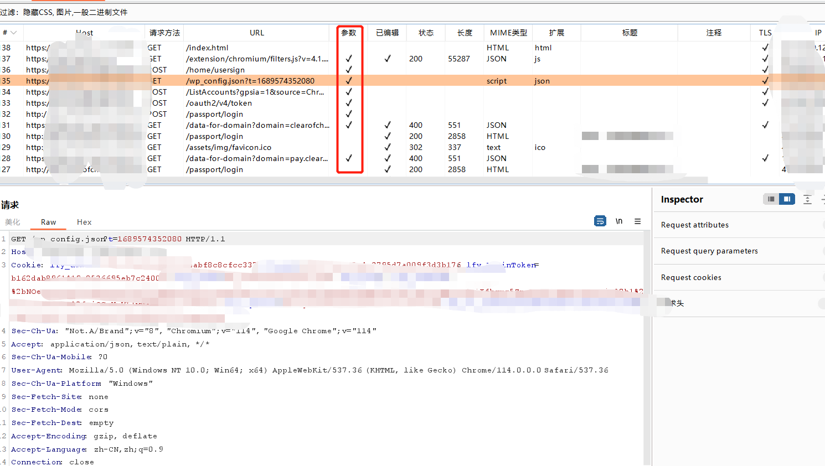This screenshot has width=825, height=466.
Task: Select the /assets/img/favicon.ico request row
Action: [412, 147]
